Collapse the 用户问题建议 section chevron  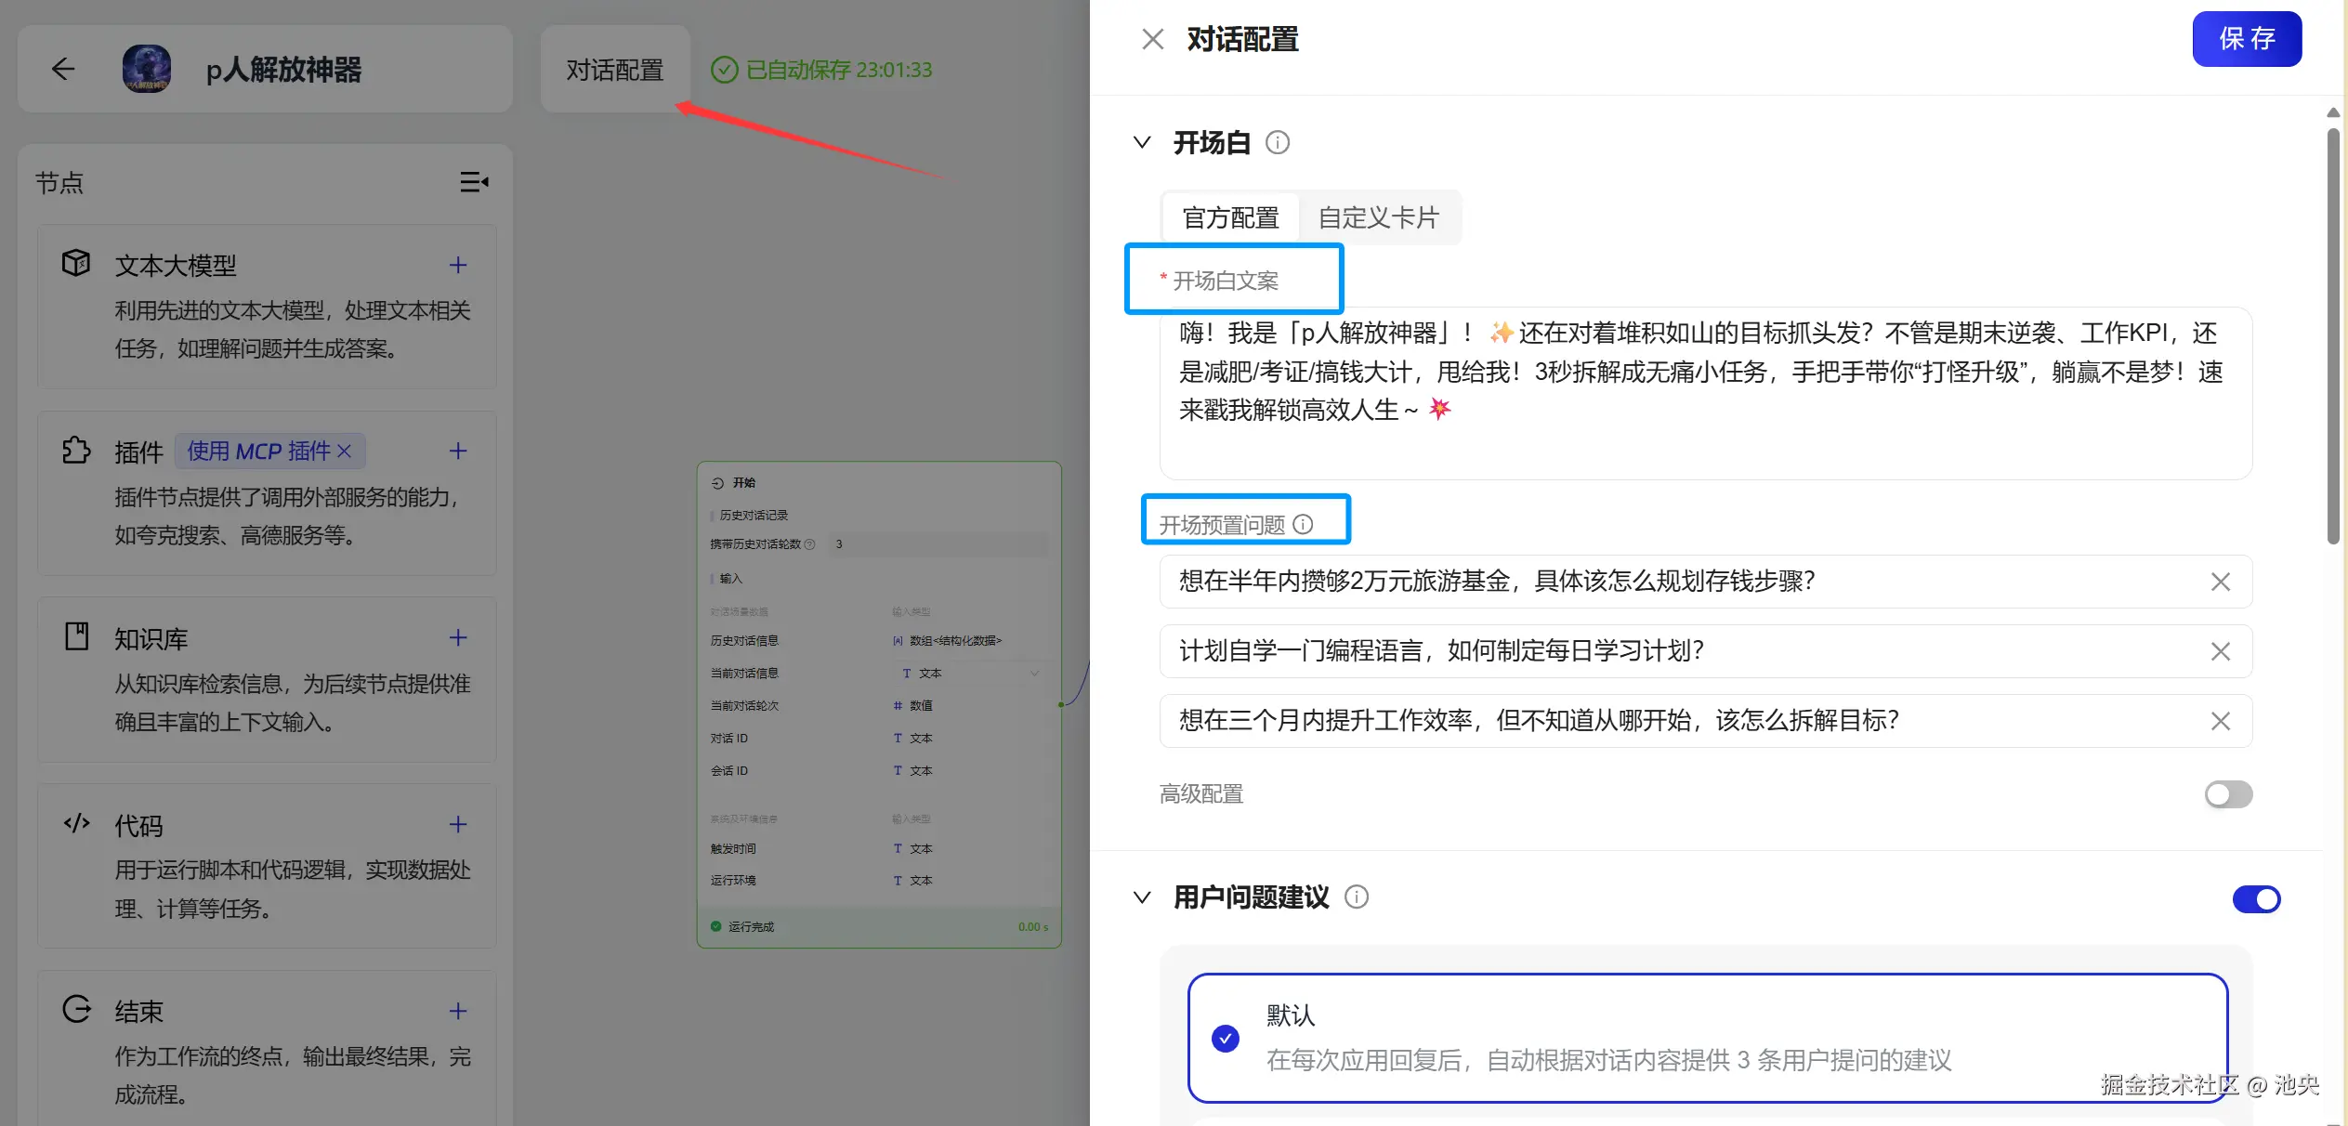pyautogui.click(x=1141, y=897)
